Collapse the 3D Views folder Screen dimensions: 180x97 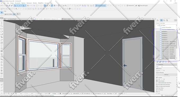pos(158,25)
